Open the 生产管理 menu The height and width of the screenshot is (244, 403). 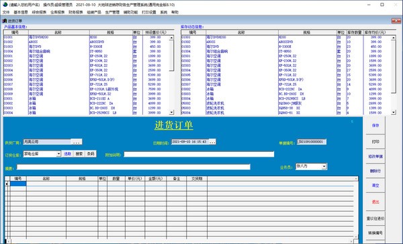112,12
